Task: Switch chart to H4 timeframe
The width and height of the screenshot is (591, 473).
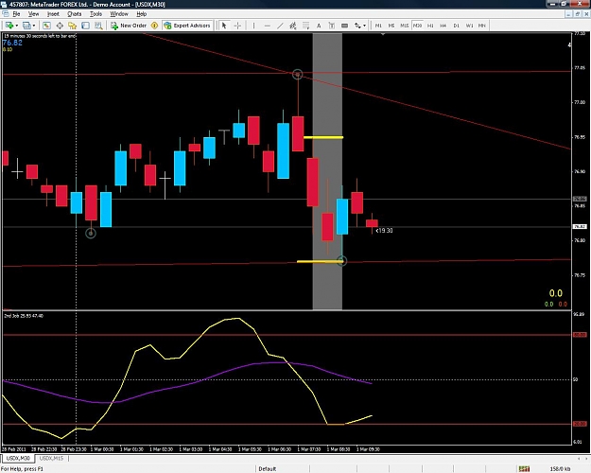Action: tap(443, 26)
